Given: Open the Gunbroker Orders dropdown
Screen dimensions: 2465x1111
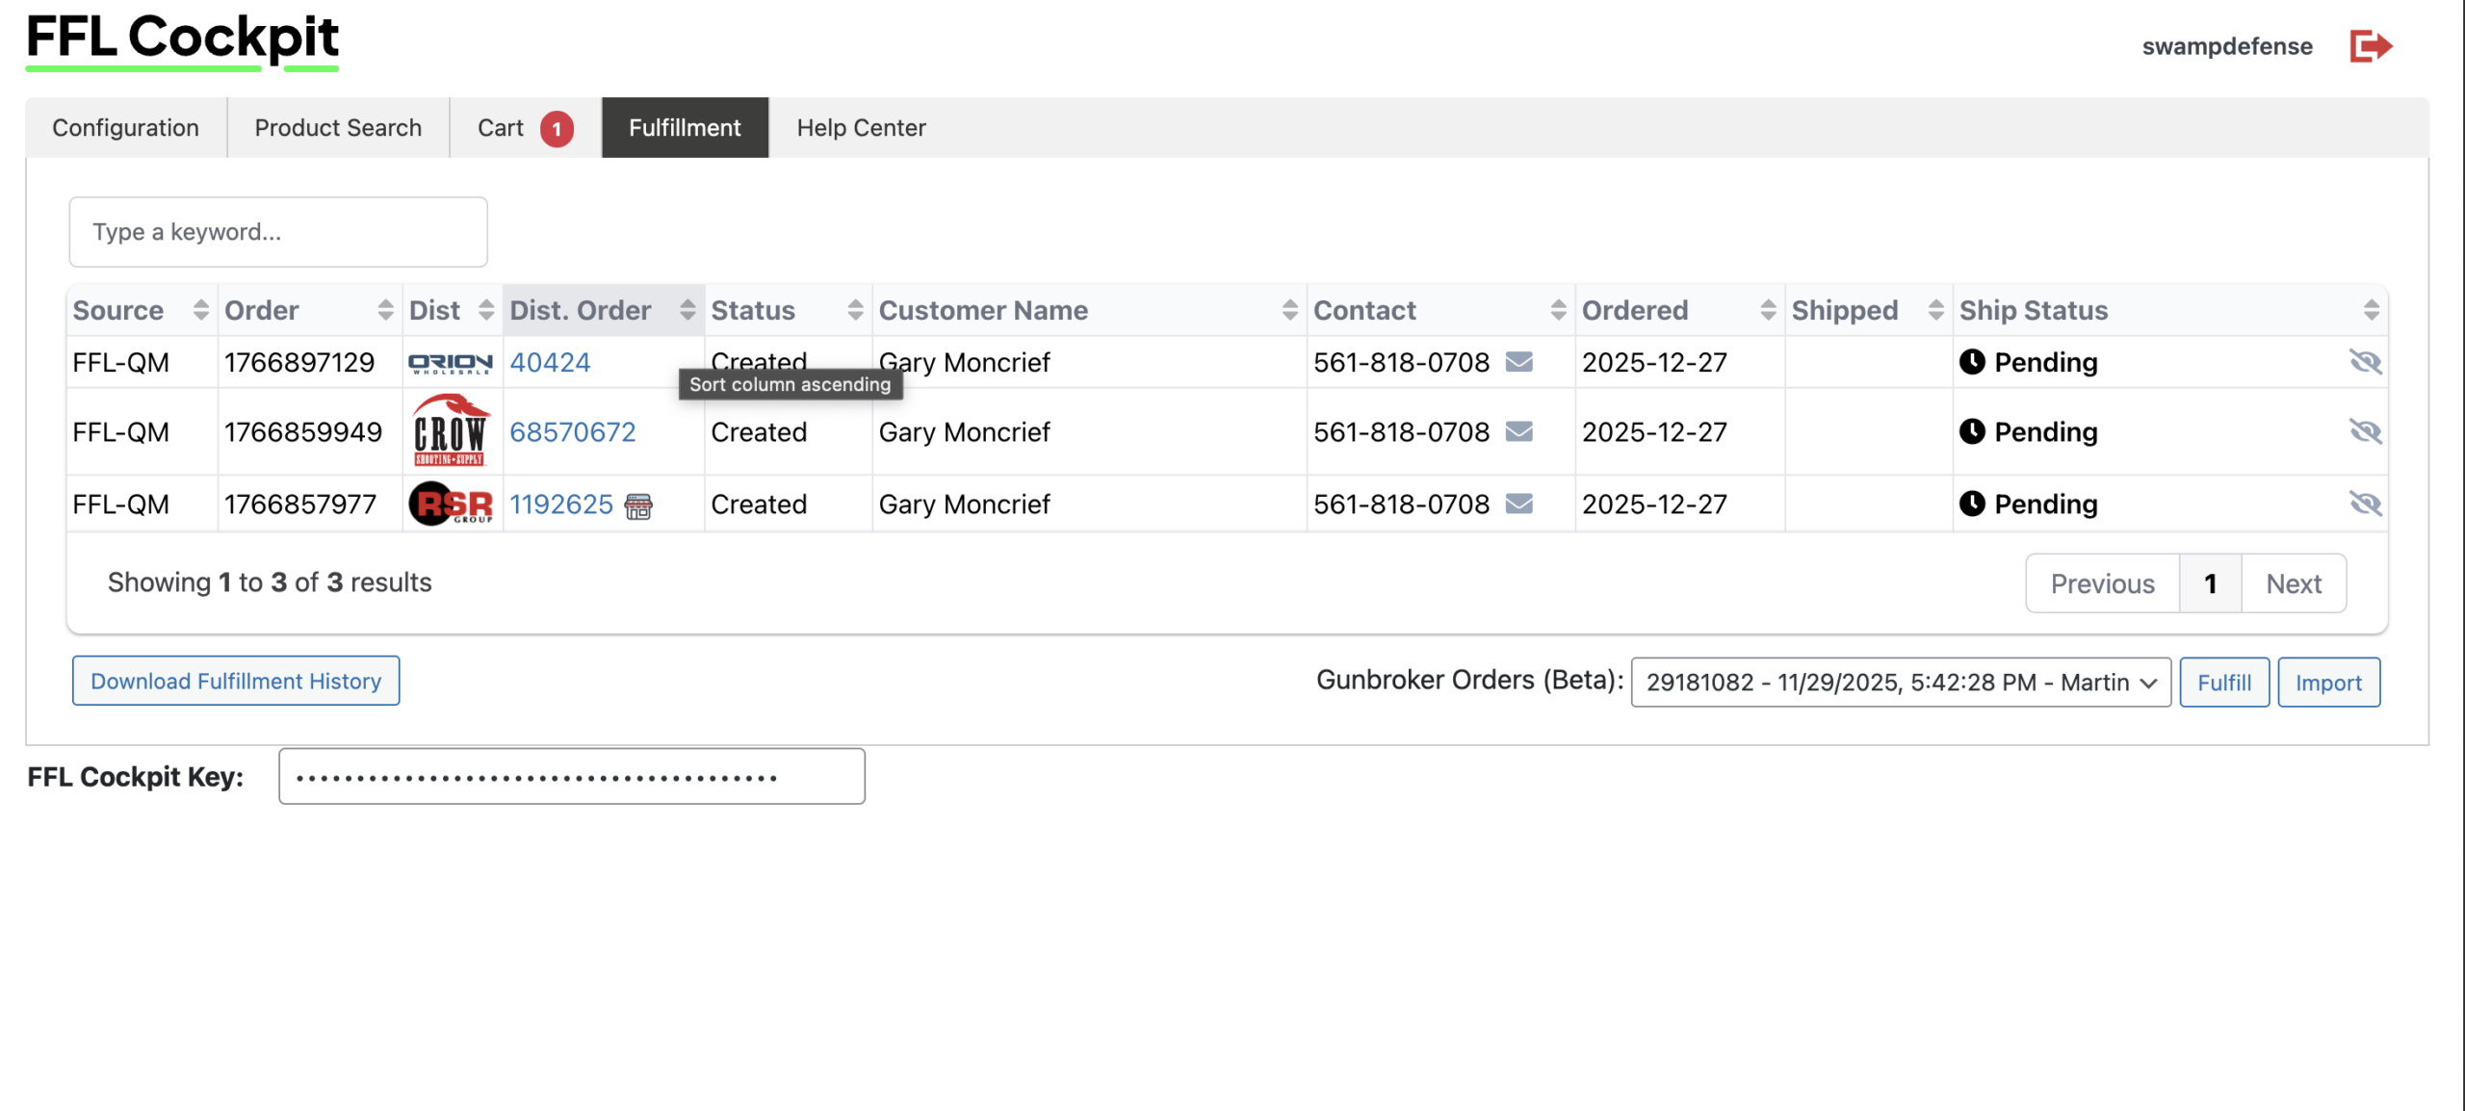Looking at the screenshot, I should [1900, 683].
